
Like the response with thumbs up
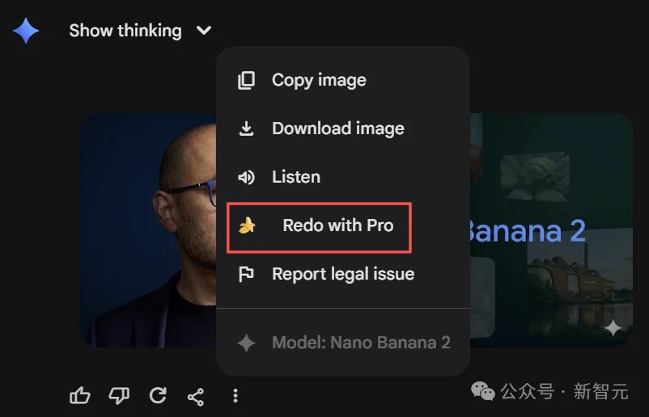tap(80, 395)
